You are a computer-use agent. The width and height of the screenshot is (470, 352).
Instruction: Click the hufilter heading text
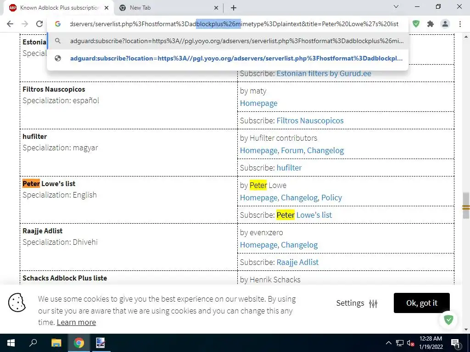pyautogui.click(x=34, y=136)
